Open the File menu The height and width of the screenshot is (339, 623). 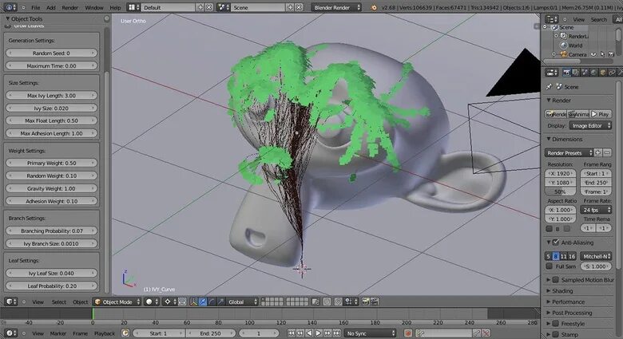(x=36, y=7)
